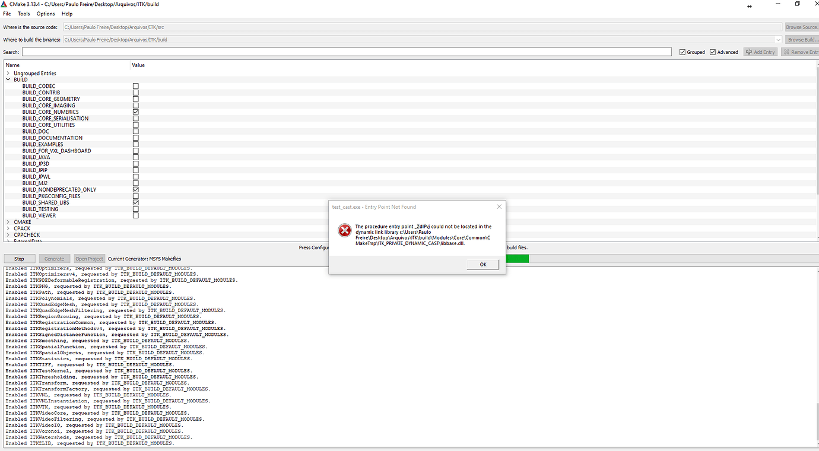819x451 pixels.
Task: Click the Browse Build button
Action: (x=802, y=40)
